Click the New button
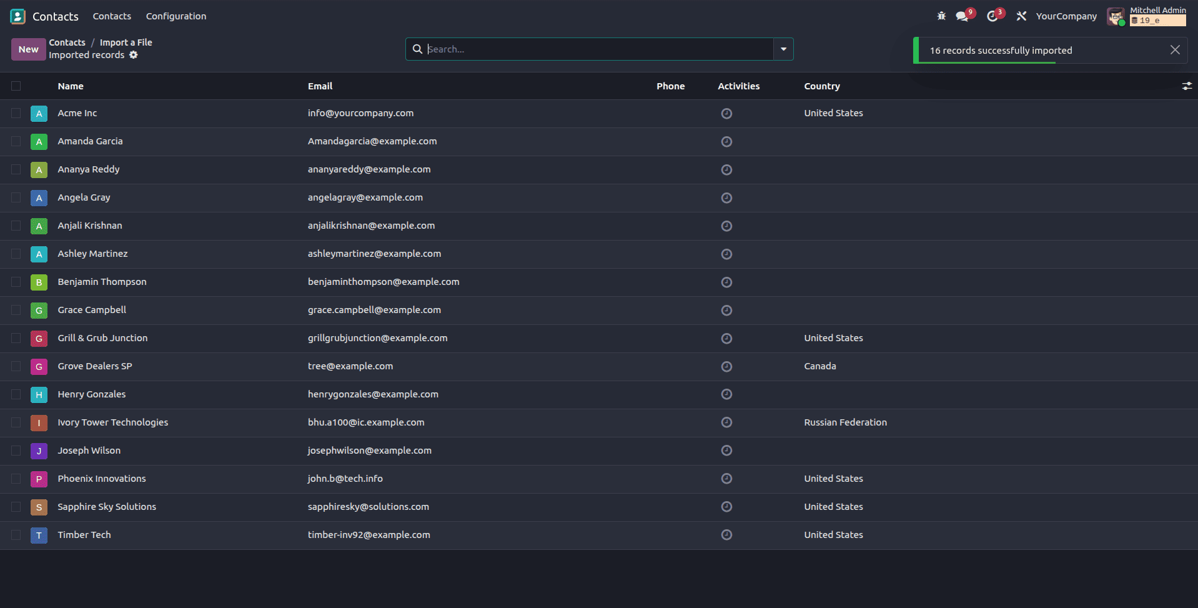Viewport: 1198px width, 608px height. click(x=27, y=49)
